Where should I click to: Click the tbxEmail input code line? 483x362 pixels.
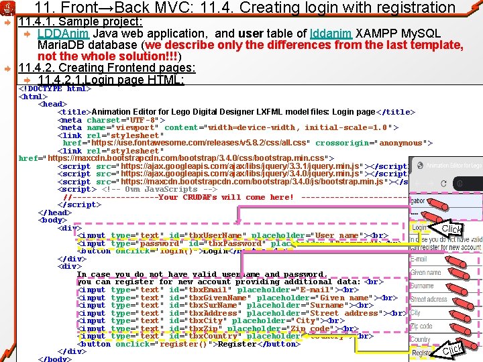tap(218, 290)
